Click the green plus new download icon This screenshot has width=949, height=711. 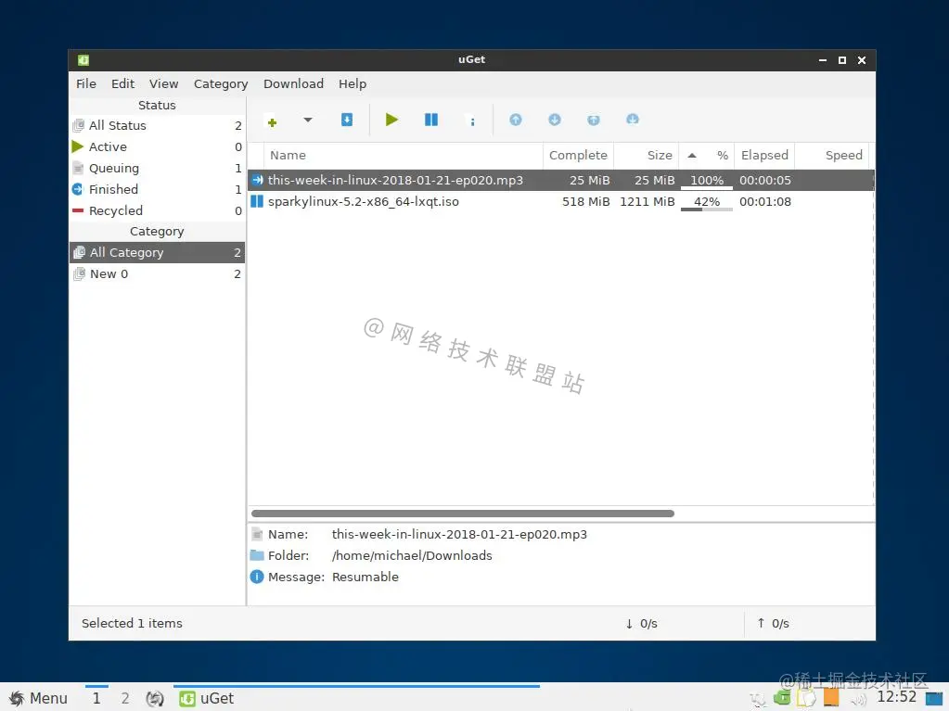pos(272,121)
